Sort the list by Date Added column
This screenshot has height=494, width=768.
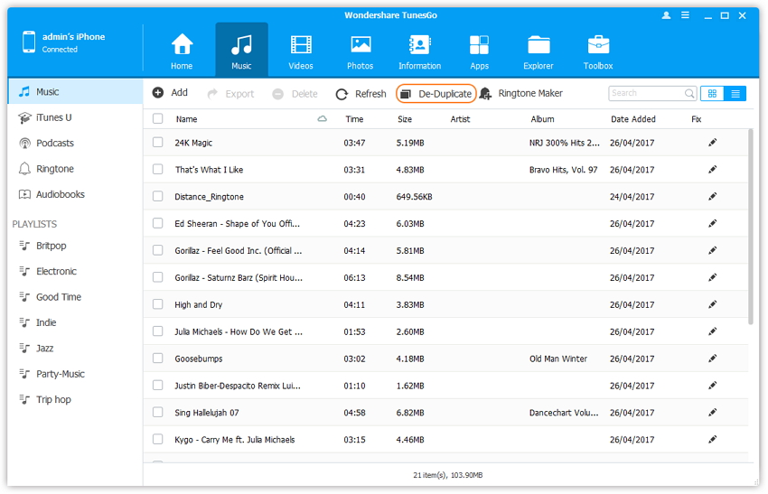point(632,119)
